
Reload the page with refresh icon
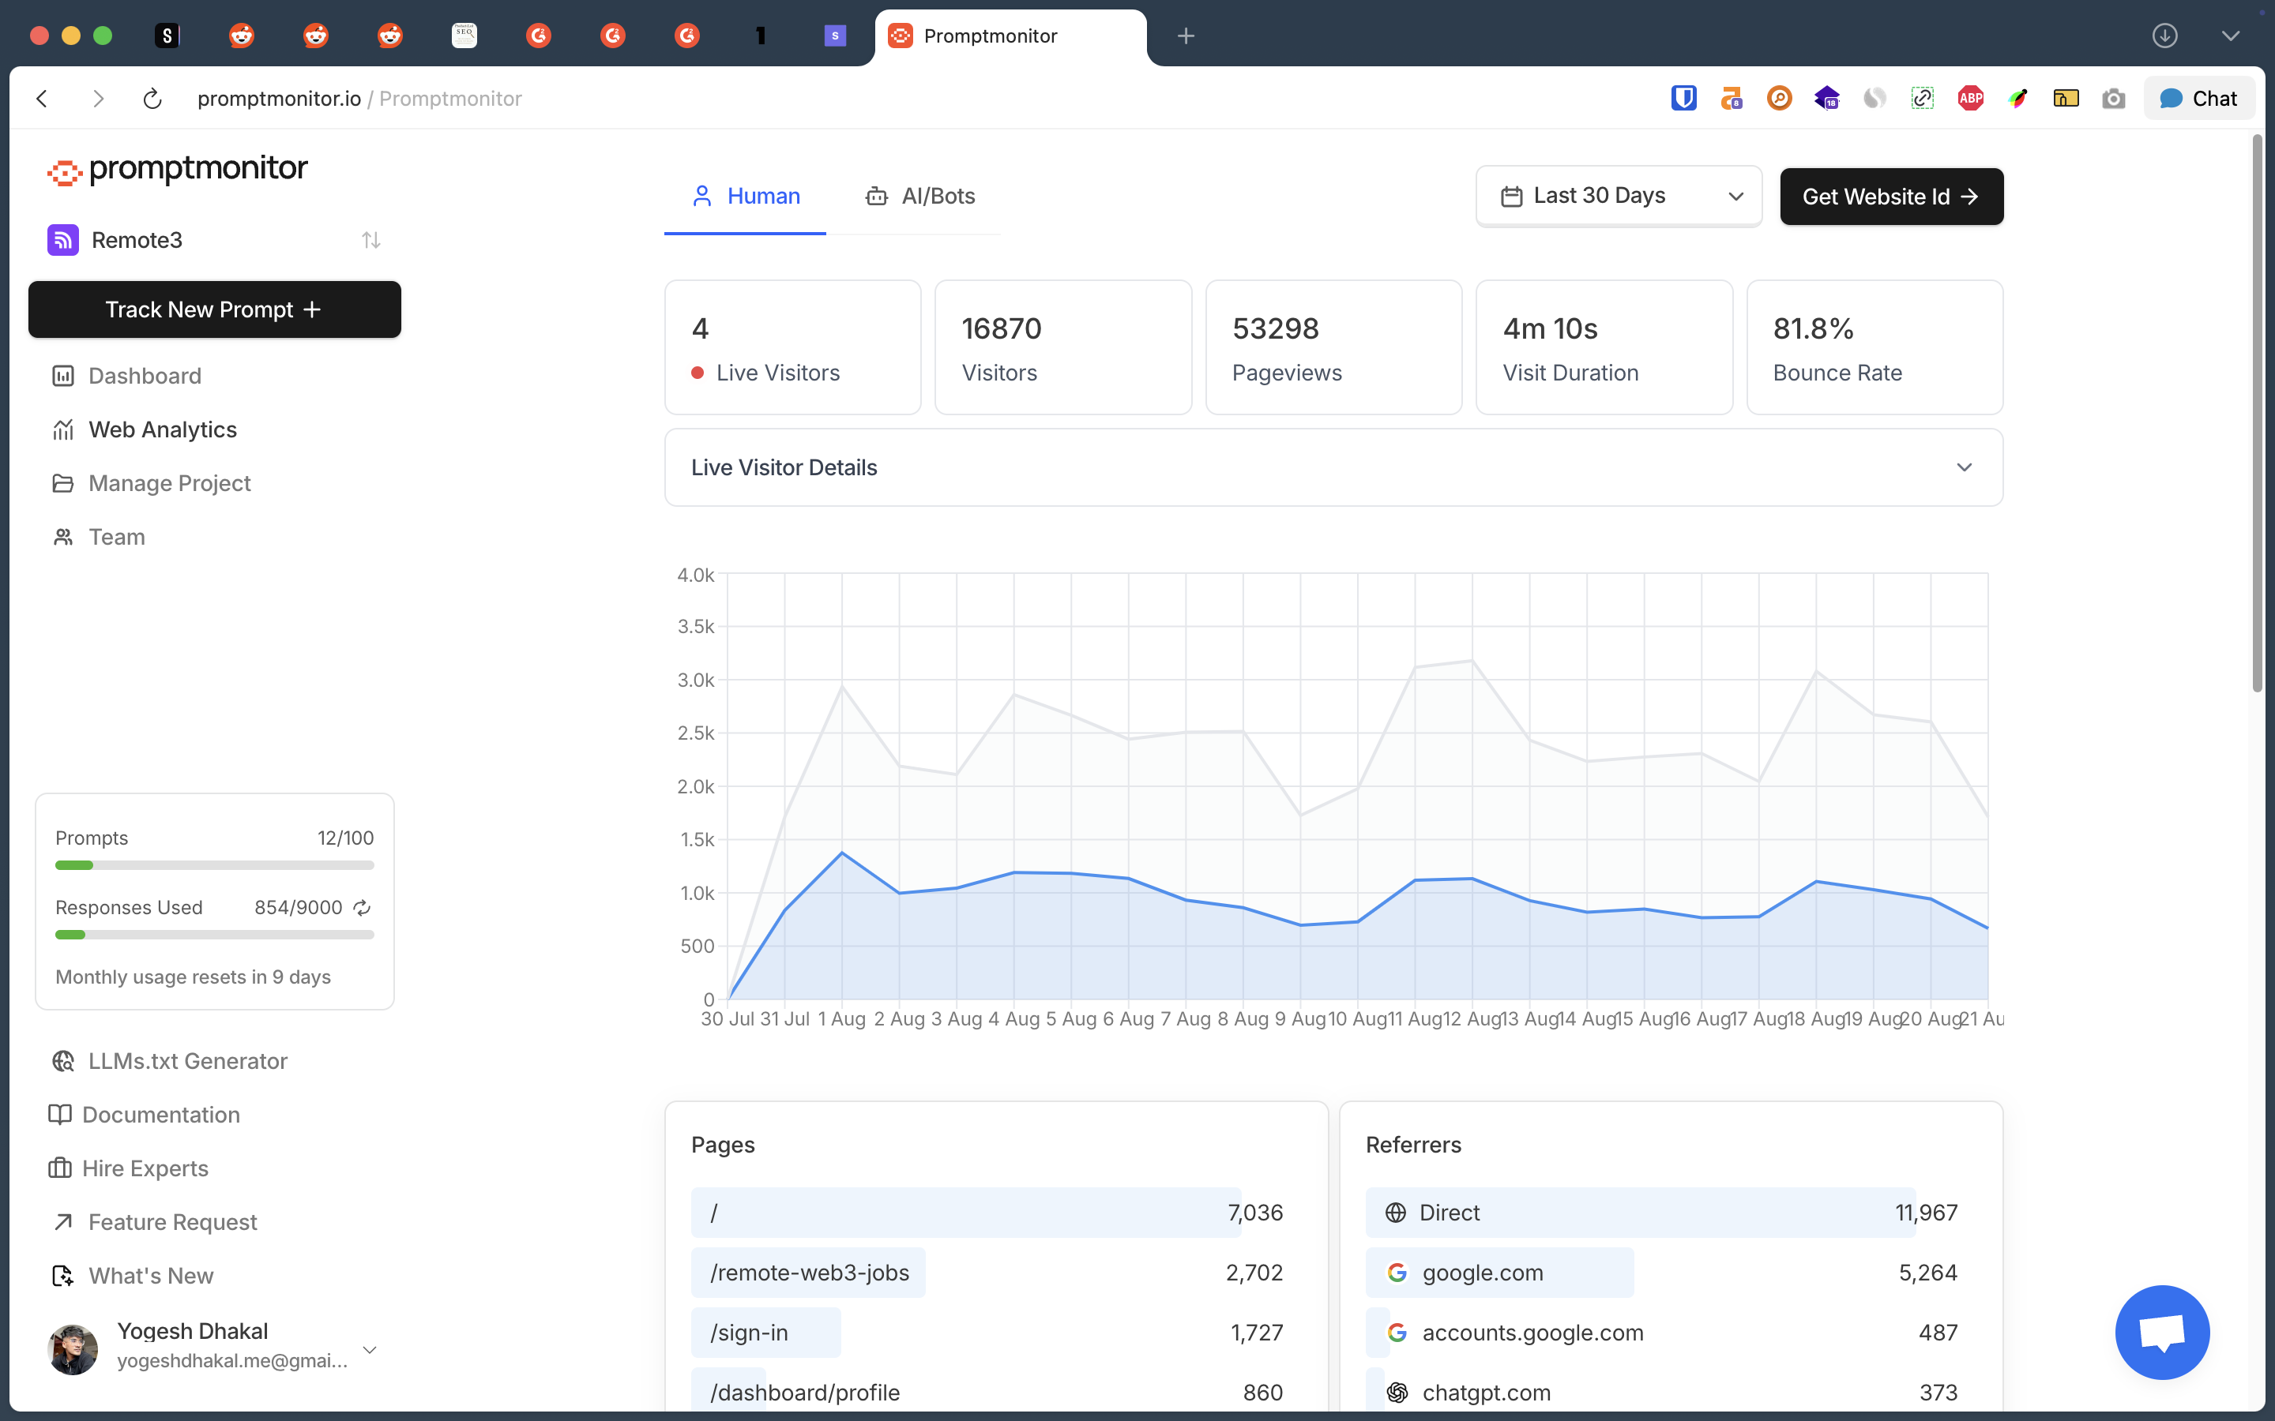point(152,99)
